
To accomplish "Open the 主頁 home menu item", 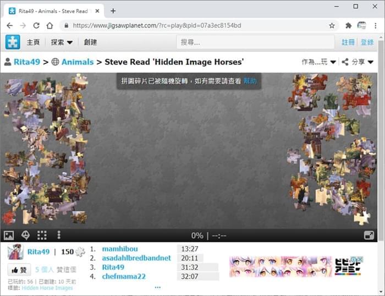I will click(x=33, y=42).
